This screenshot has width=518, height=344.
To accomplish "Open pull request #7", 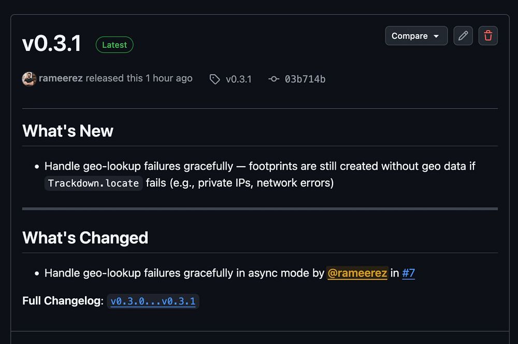I will (408, 273).
